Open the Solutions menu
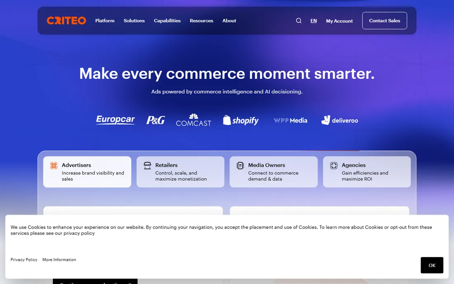This screenshot has height=284, width=454. pos(134,21)
